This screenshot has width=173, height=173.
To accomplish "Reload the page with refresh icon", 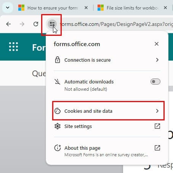I will (x=36, y=24).
